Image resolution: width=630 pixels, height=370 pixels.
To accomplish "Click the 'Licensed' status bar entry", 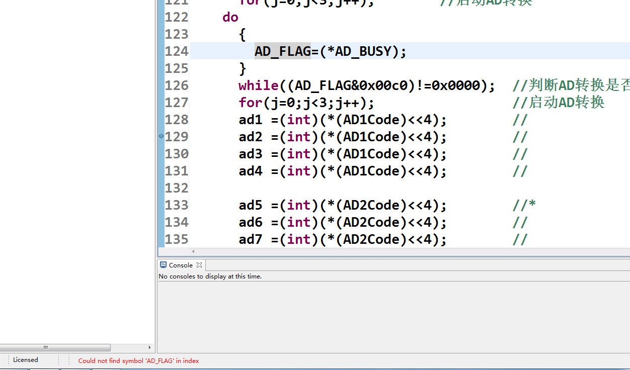I will [x=25, y=360].
